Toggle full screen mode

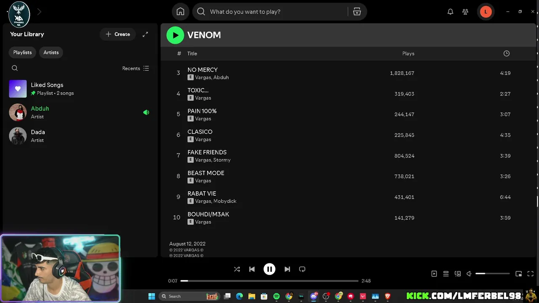tap(531, 274)
